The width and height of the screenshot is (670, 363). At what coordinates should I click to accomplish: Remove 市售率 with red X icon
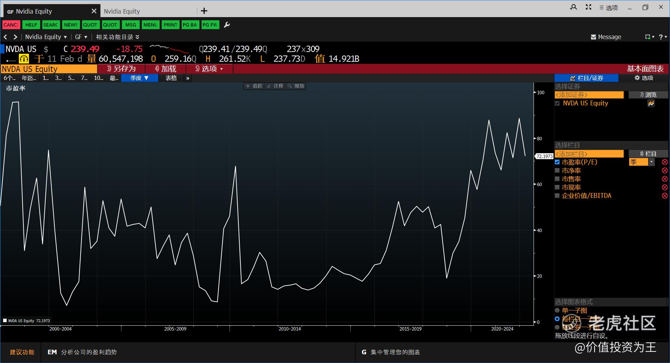665,179
